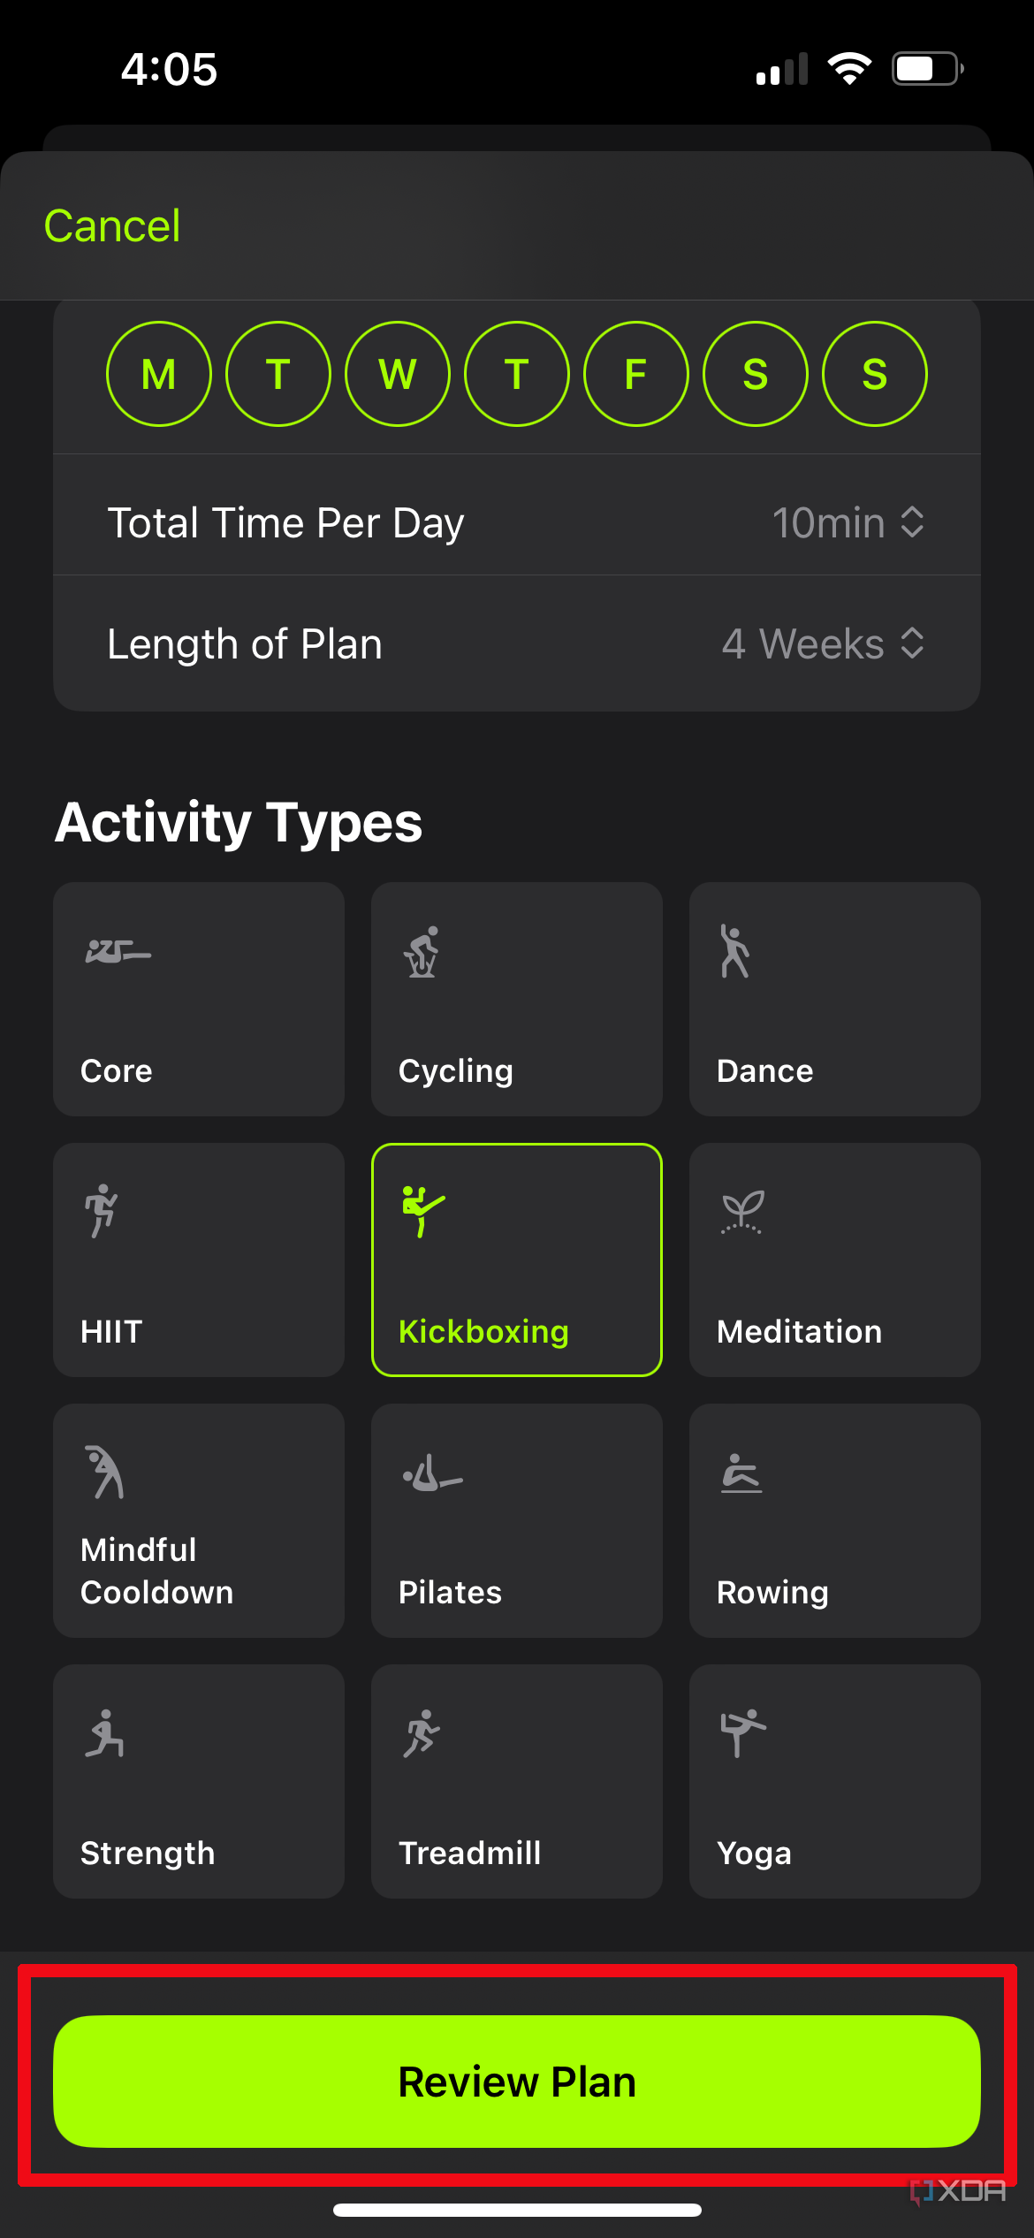The image size is (1034, 2238).
Task: Toggle Monday as a workout day
Action: (x=159, y=373)
